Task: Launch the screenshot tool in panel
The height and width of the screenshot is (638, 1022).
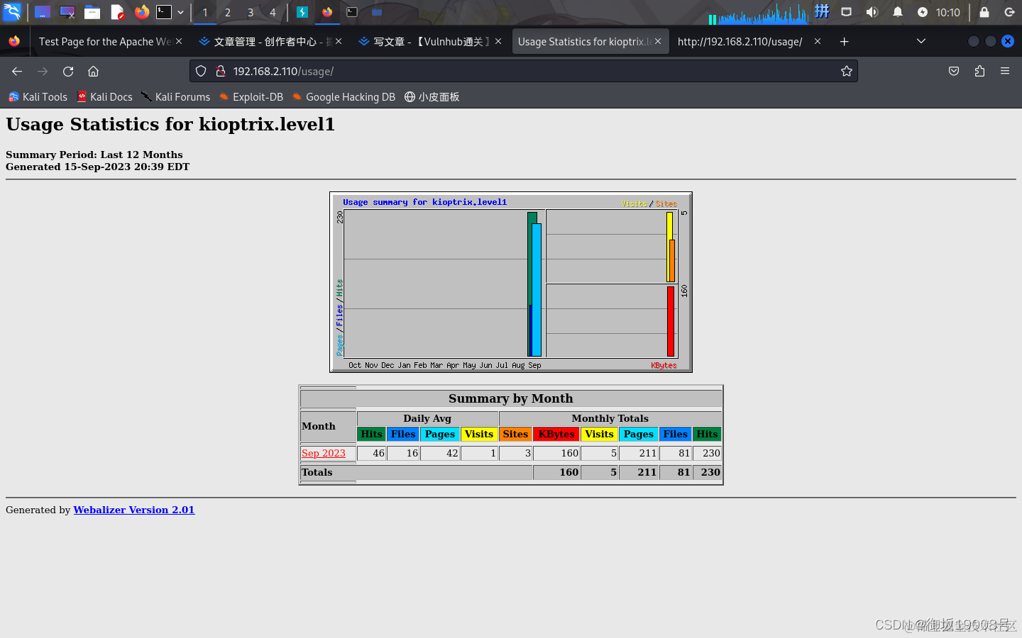Action: 67,12
